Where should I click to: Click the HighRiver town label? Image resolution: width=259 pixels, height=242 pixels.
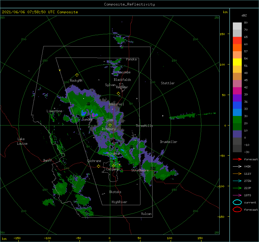[x=119, y=202]
